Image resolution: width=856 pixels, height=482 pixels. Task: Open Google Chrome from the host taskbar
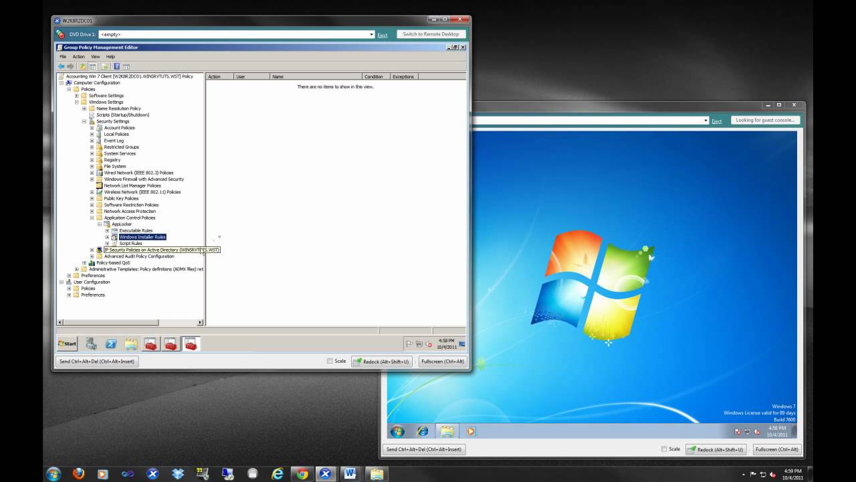click(302, 473)
